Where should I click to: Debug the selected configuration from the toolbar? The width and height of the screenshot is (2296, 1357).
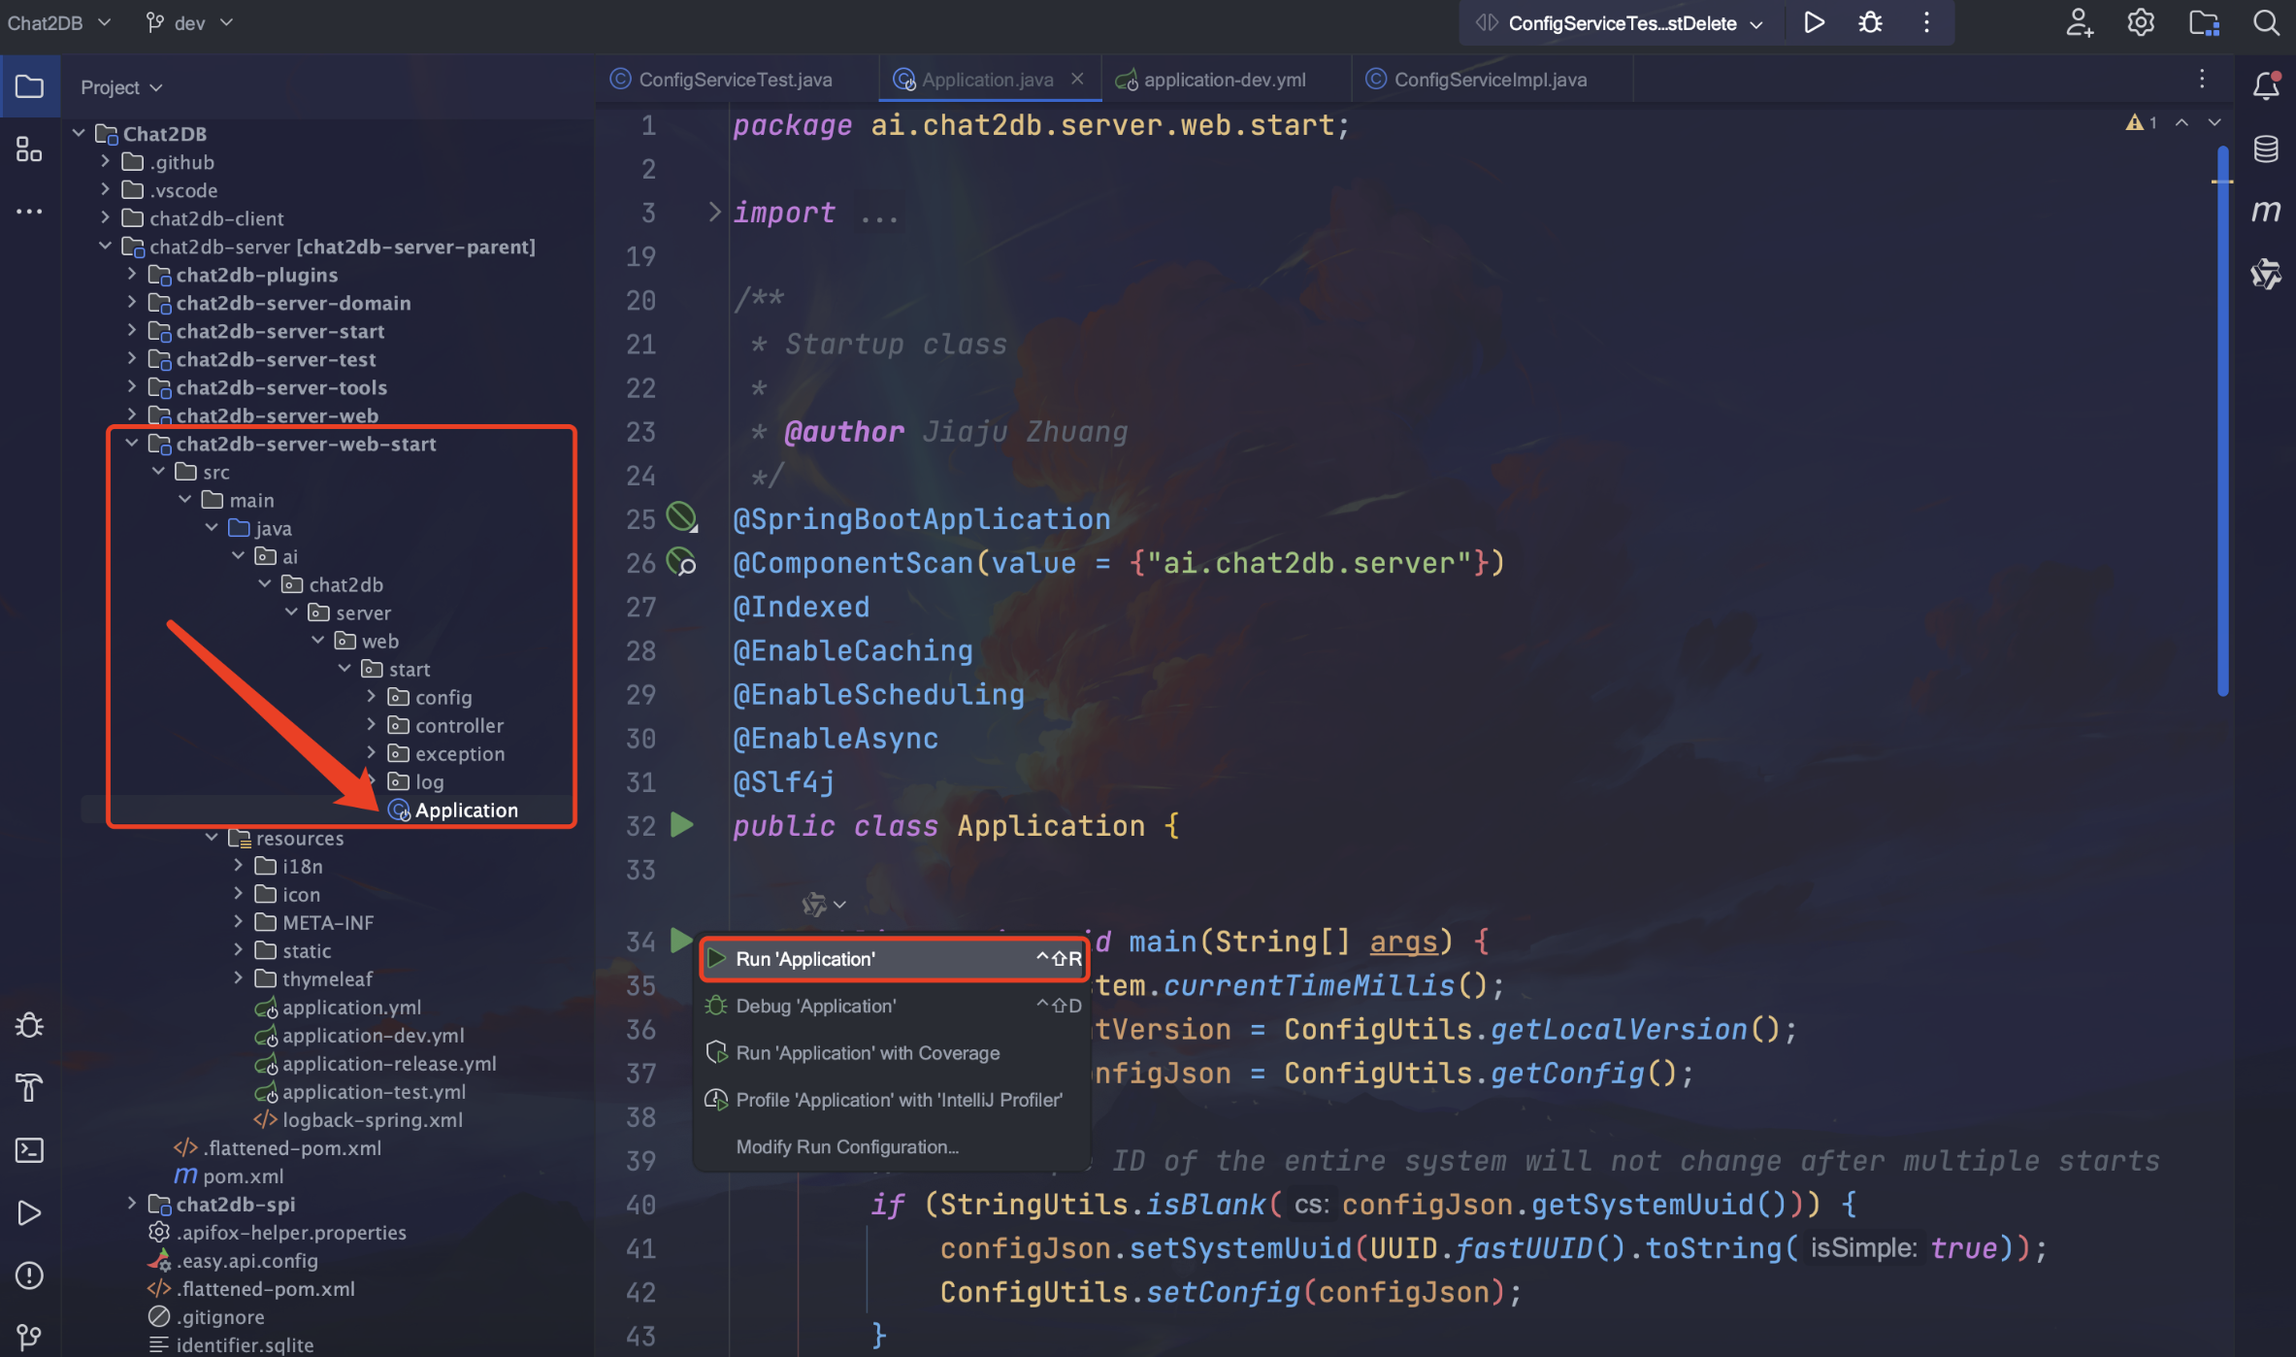(1870, 22)
